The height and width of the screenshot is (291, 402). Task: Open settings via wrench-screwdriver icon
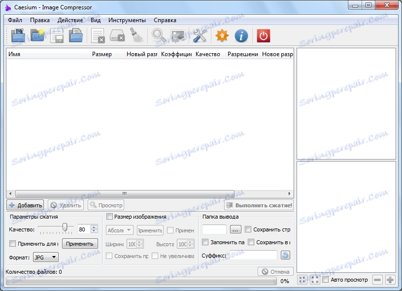pos(200,35)
